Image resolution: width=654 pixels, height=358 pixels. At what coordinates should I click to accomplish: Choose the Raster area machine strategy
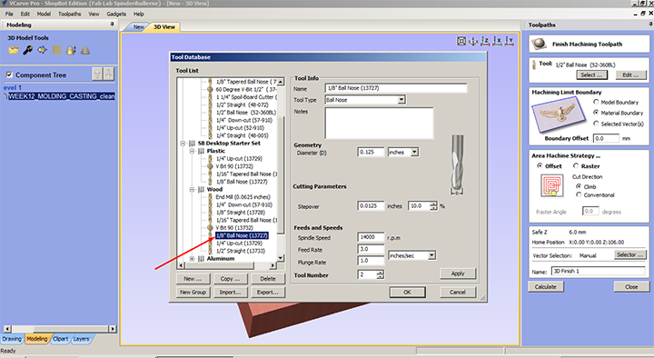[576, 165]
